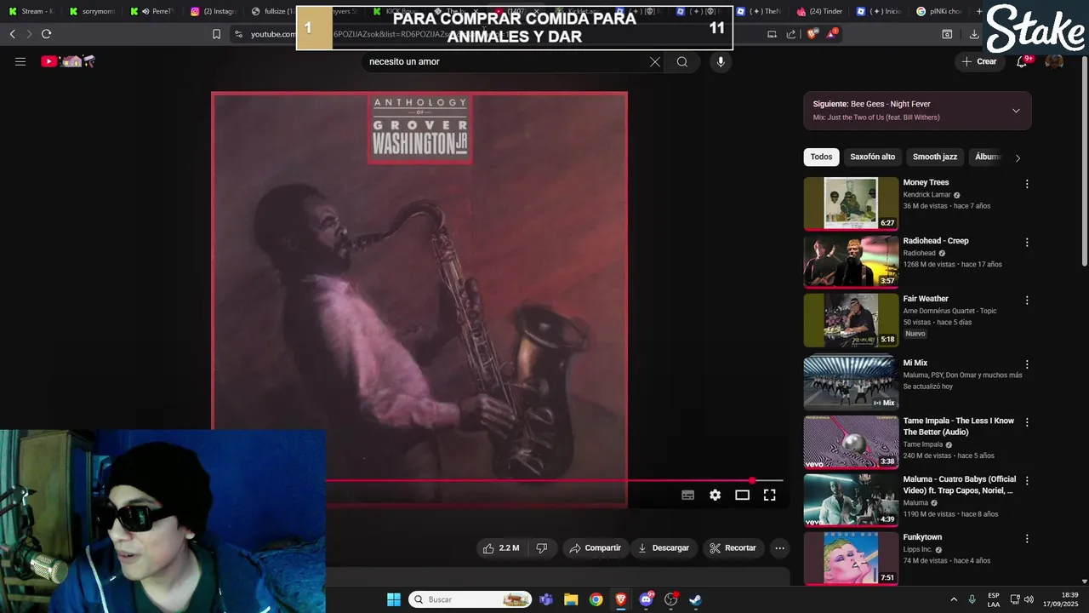Open Brave Shields lion icon
The height and width of the screenshot is (613, 1089).
[x=811, y=34]
